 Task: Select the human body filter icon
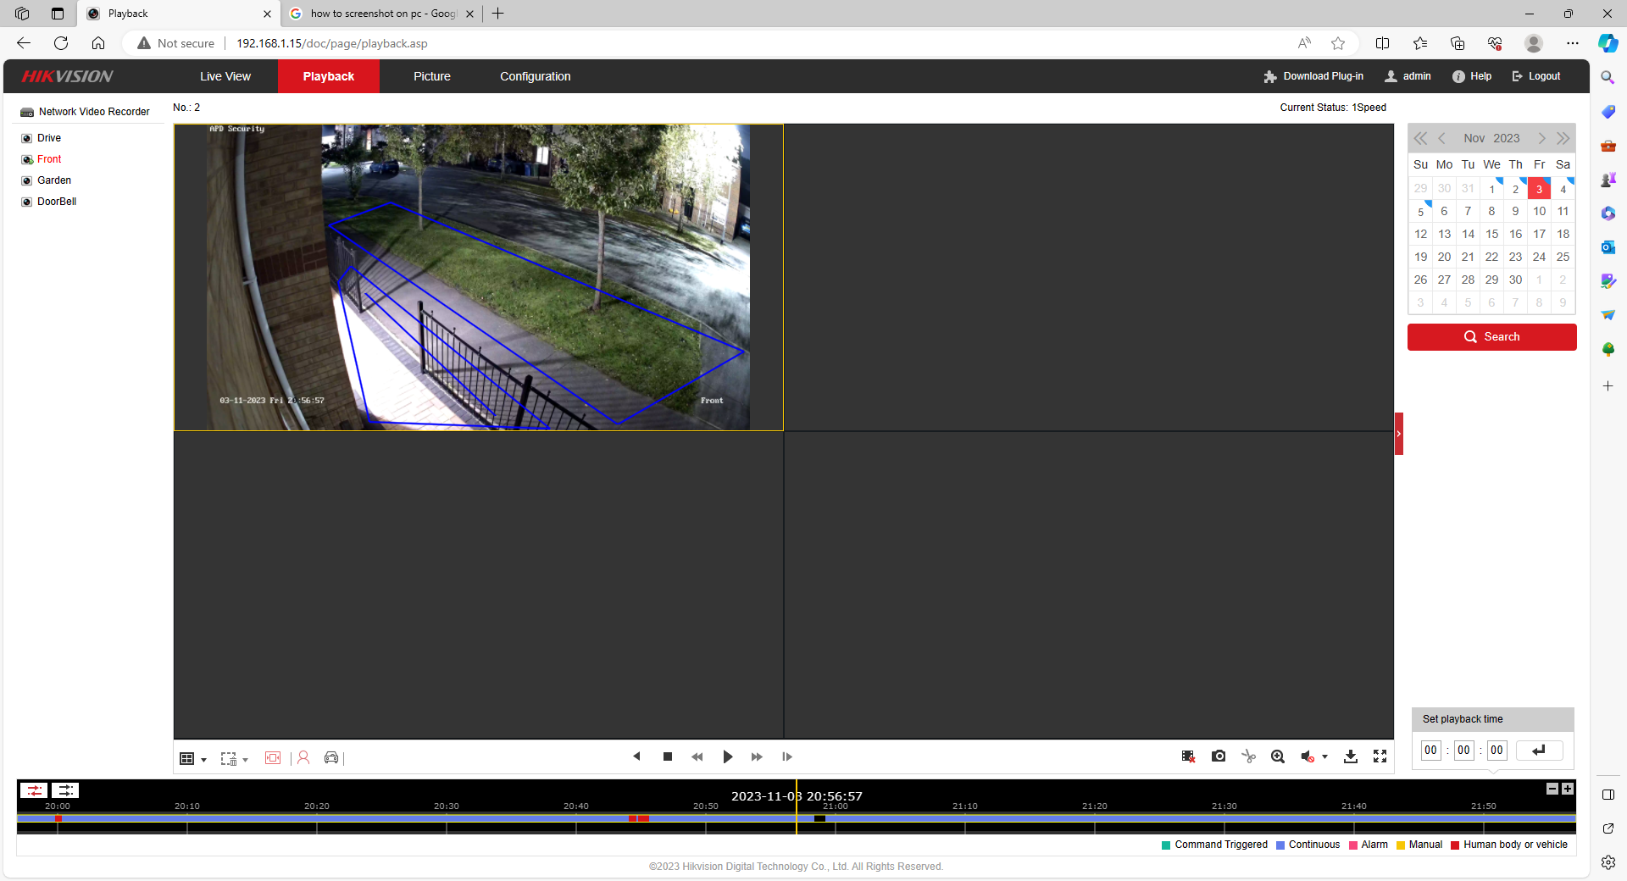303,758
